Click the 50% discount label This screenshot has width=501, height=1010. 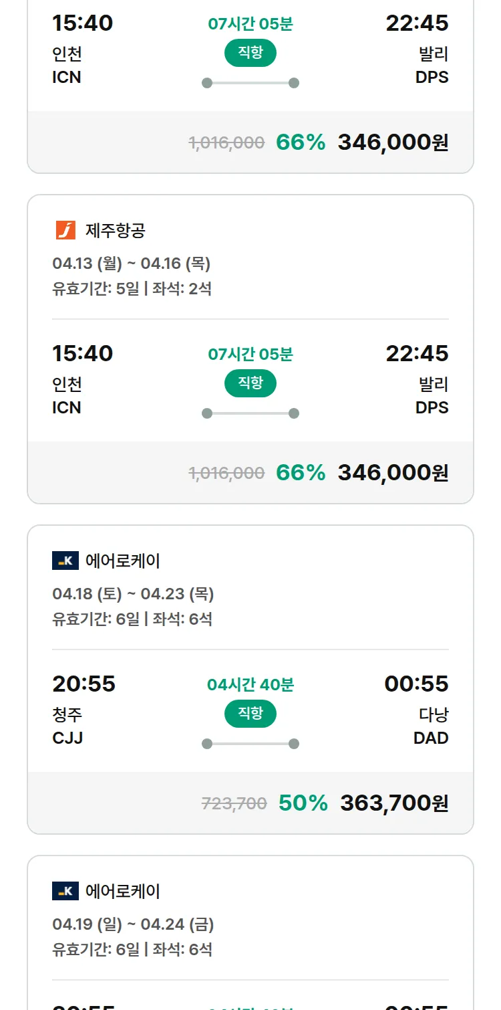[x=303, y=803]
